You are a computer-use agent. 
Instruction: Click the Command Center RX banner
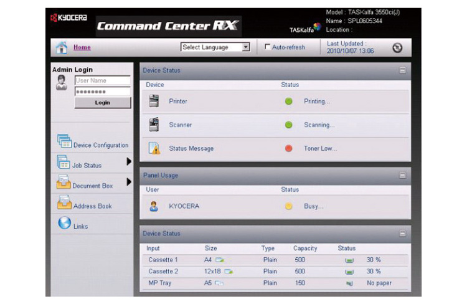169,26
